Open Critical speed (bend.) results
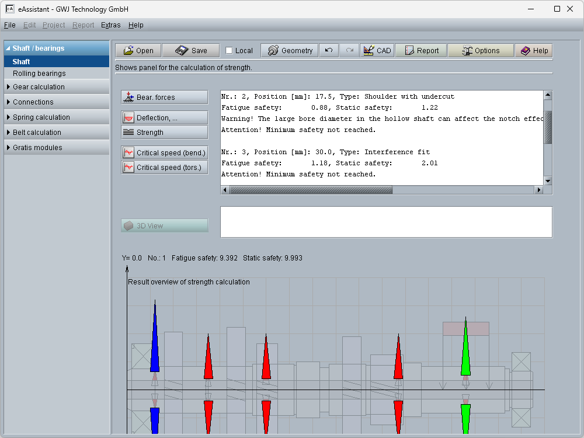The image size is (584, 438). [x=164, y=152]
